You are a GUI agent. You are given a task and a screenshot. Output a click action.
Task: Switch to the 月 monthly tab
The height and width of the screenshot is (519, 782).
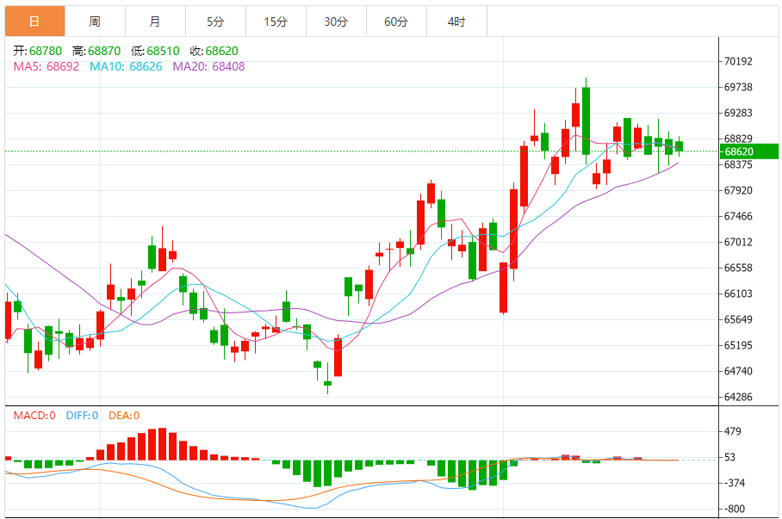155,22
